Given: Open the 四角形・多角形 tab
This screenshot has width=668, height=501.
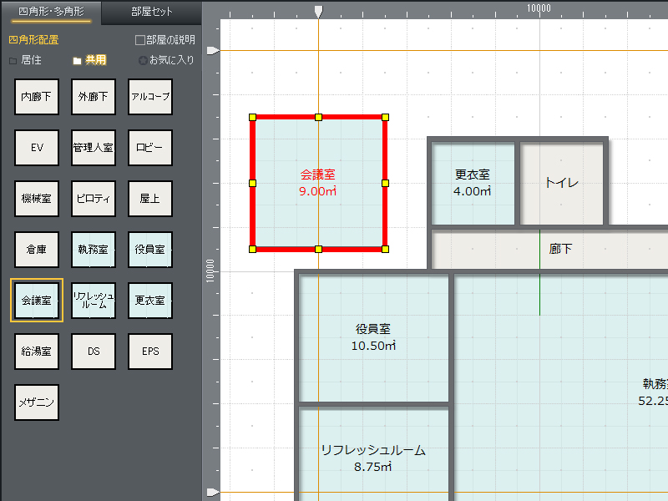Looking at the screenshot, I should coord(50,13).
